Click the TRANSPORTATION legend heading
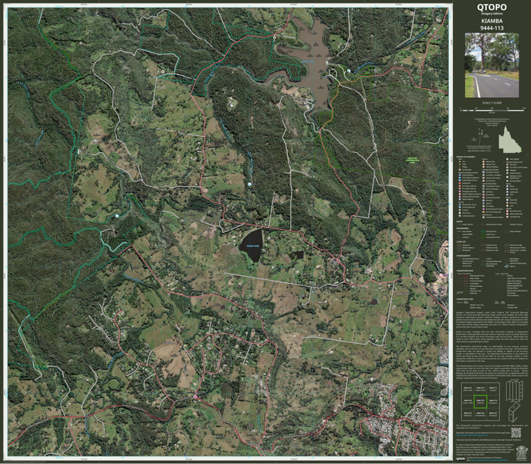Image resolution: width=531 pixels, height=464 pixels. click(x=465, y=271)
